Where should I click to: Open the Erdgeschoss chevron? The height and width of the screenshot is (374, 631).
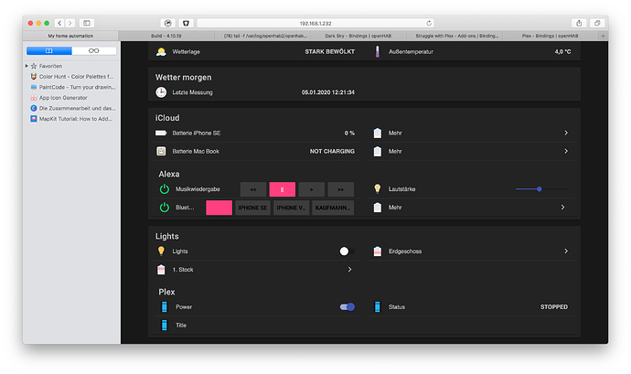tap(566, 251)
